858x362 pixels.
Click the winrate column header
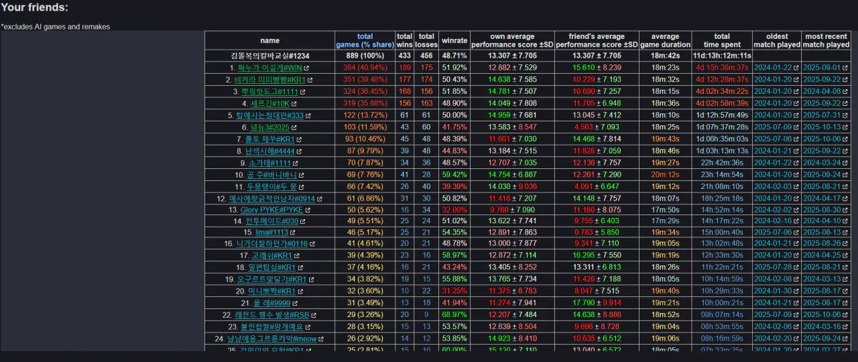(x=454, y=40)
